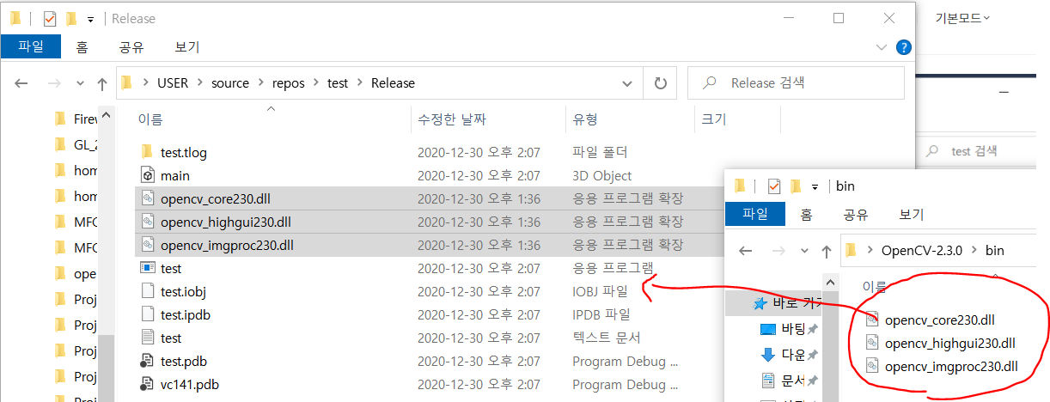The image size is (1050, 402).
Task: Select the test application icon
Action: pyautogui.click(x=146, y=268)
